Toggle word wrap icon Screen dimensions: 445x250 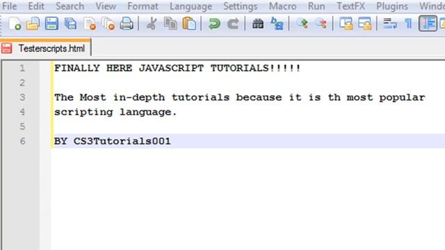[x=390, y=24]
